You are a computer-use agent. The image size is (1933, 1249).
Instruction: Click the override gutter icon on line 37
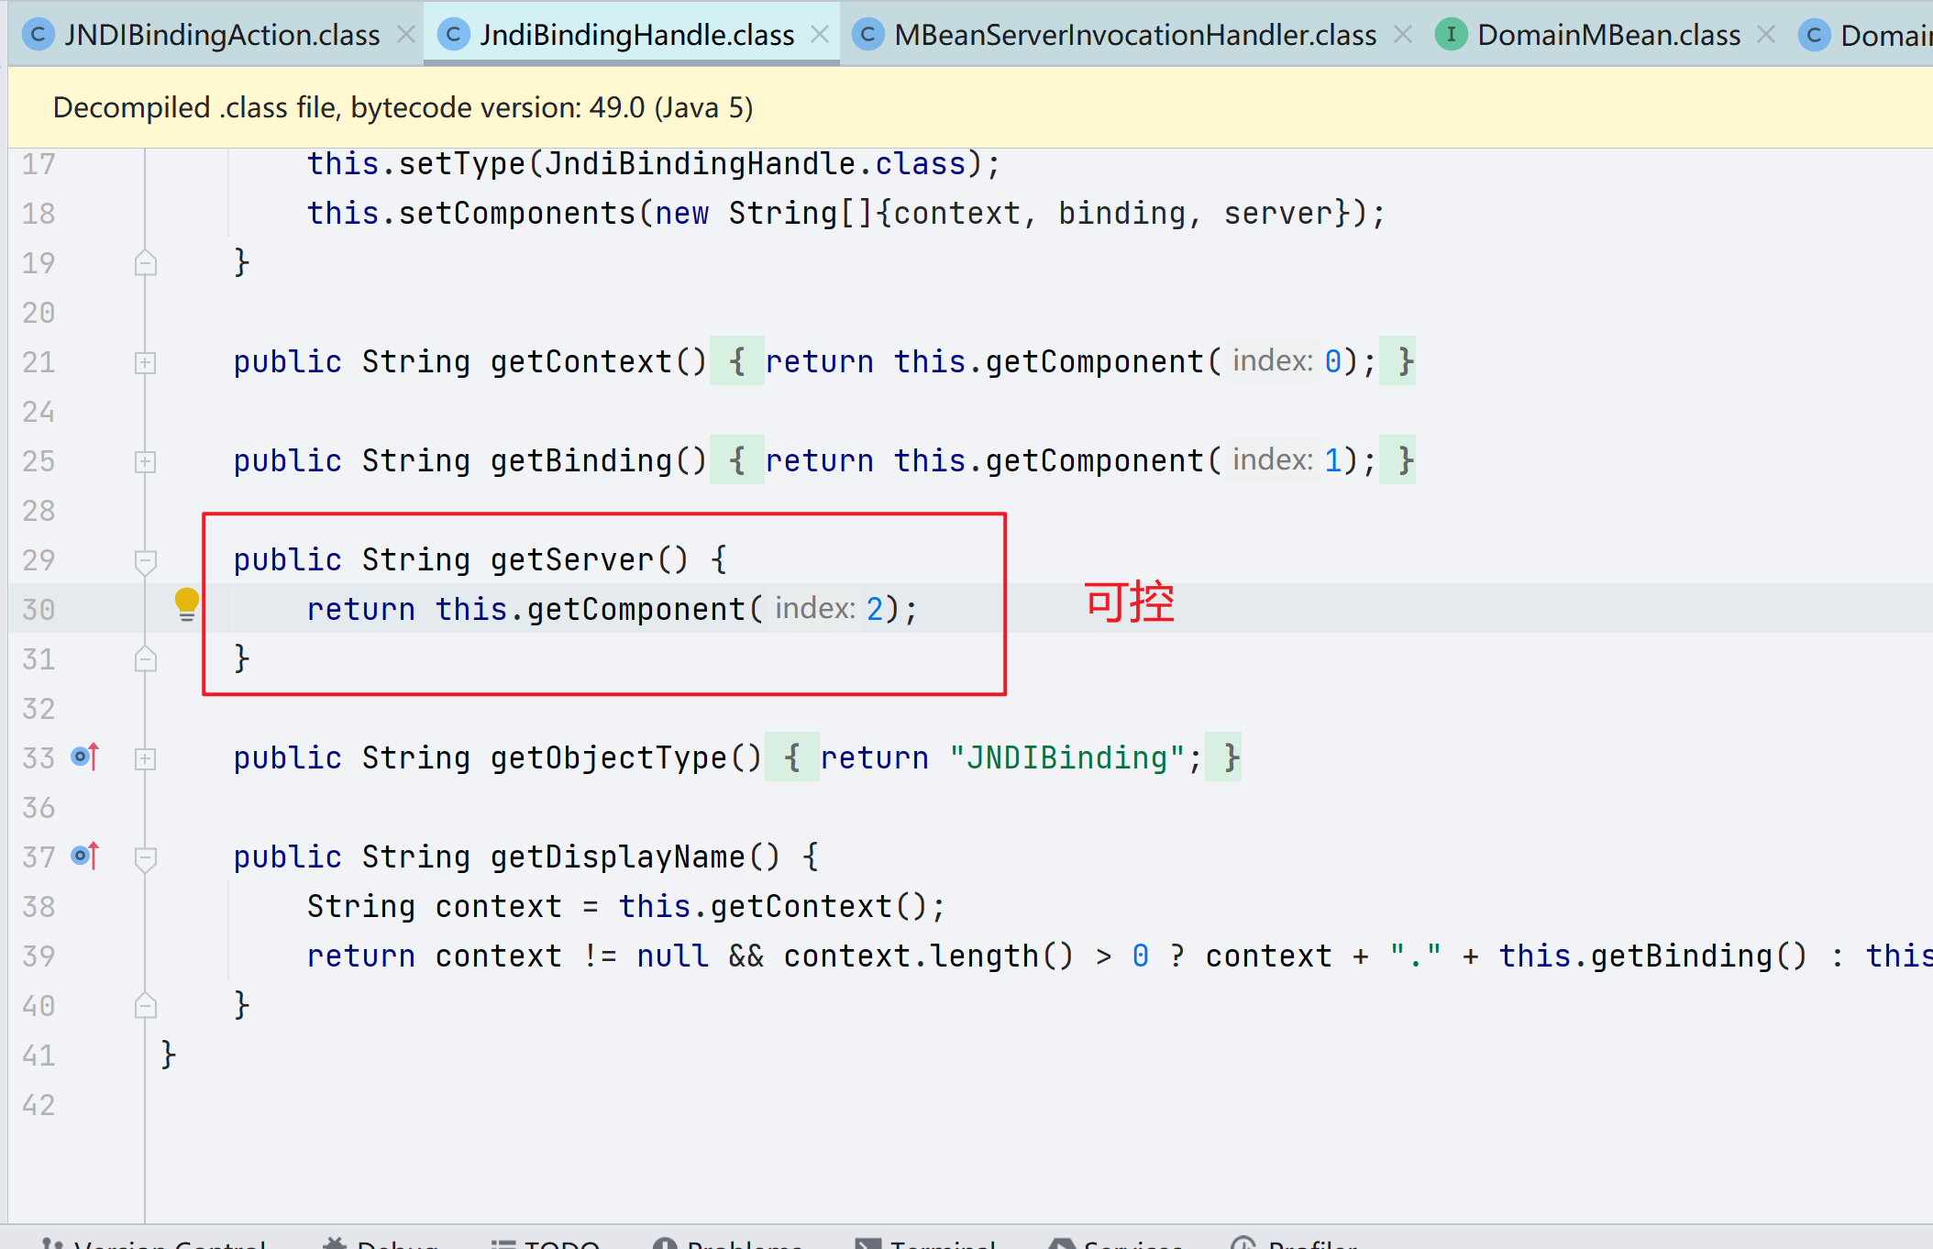(85, 857)
